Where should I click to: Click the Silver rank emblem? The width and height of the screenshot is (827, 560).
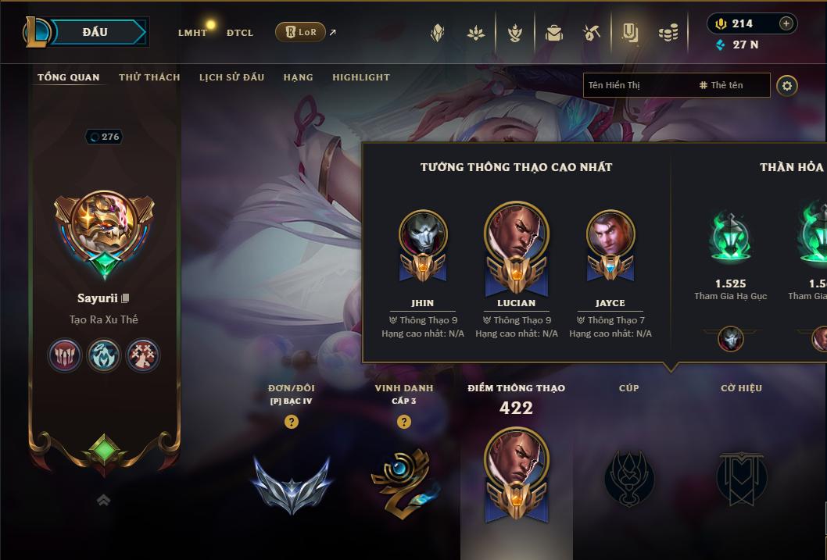pyautogui.click(x=292, y=483)
